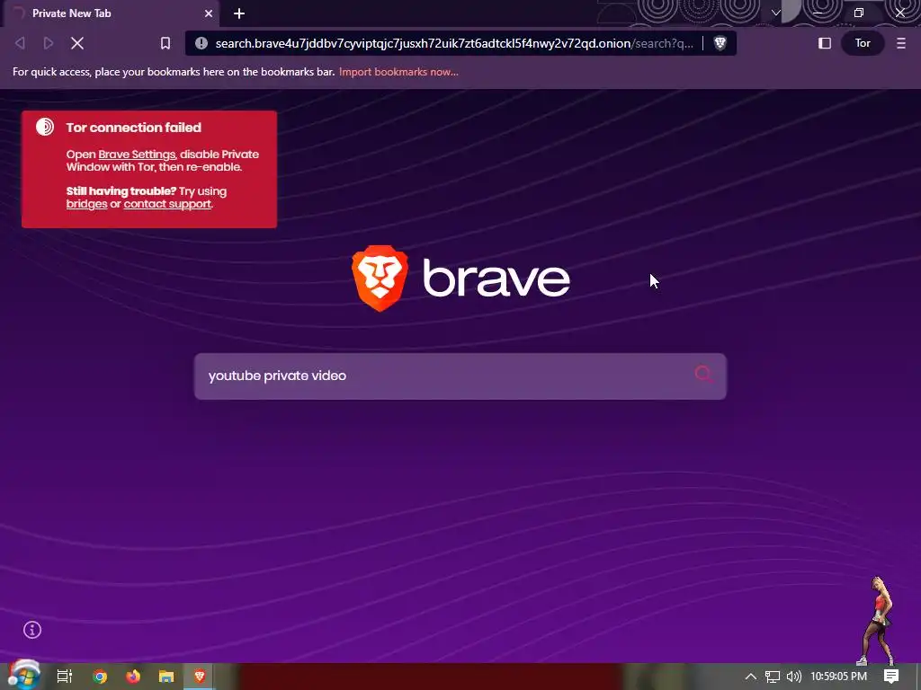Show hidden tray icons chevron
Viewport: 921px width, 690px height.
click(x=751, y=677)
